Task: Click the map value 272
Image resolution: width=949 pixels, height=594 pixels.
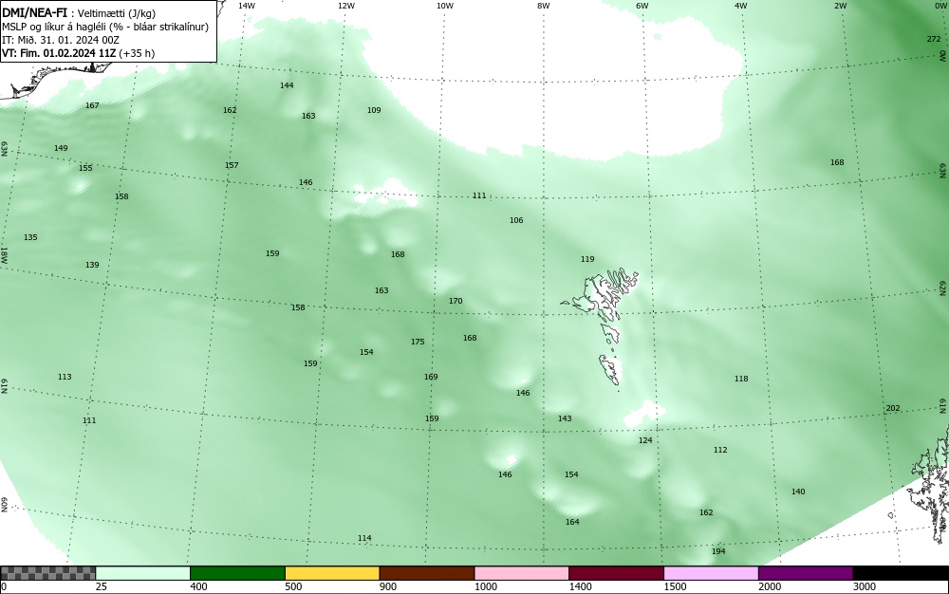Action: pyautogui.click(x=934, y=39)
